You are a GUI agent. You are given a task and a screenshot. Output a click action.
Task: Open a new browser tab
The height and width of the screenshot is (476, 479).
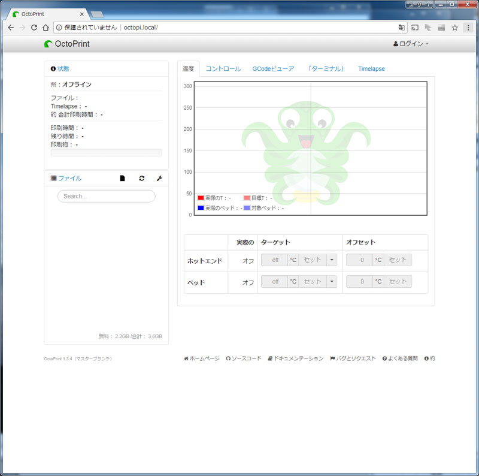click(97, 14)
